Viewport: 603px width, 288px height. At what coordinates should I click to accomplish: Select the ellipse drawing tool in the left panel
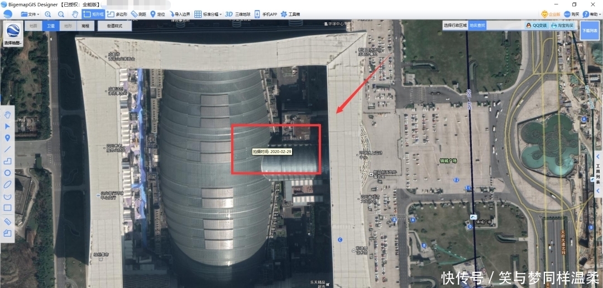(7, 185)
